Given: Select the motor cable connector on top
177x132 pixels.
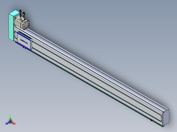Looking at the screenshot, I should click(24, 14).
